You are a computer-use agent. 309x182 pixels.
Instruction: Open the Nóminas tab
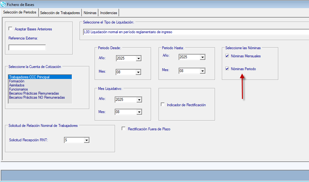pos(90,13)
